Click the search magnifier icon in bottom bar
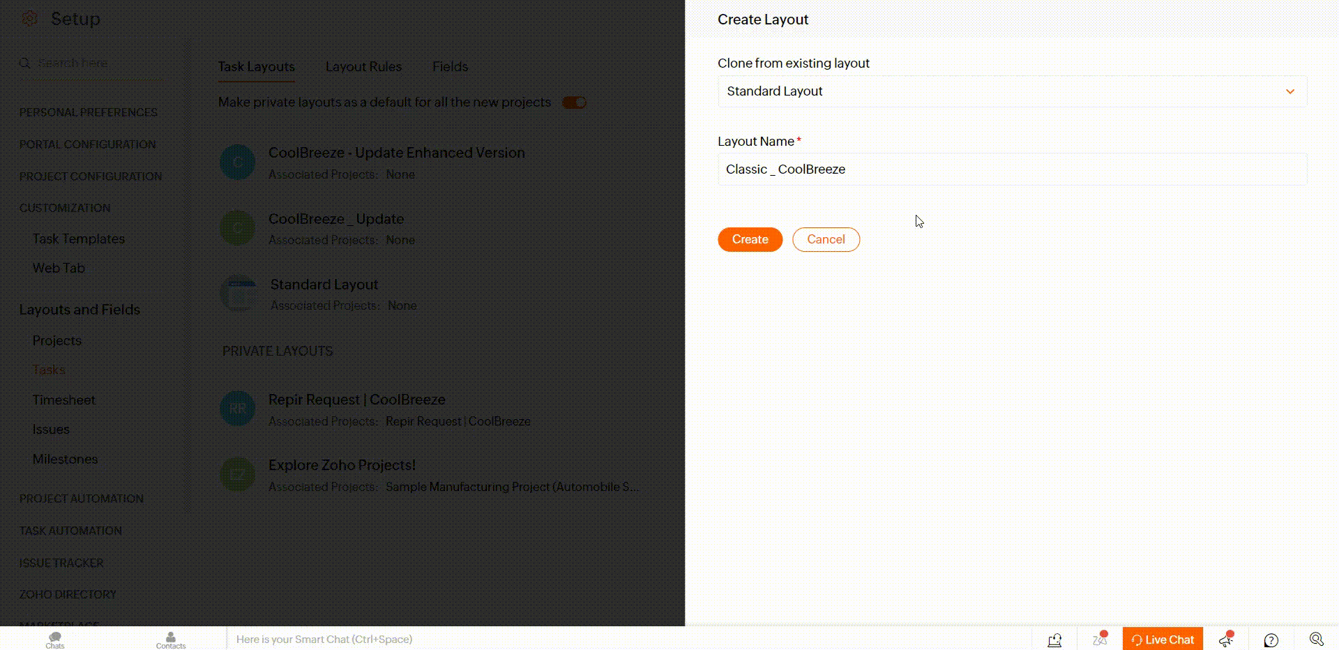Viewport: 1339px width, 650px height. tap(1316, 640)
